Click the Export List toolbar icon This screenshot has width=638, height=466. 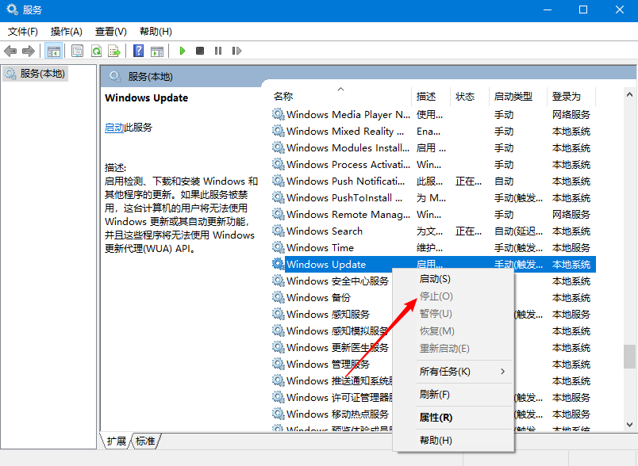tap(114, 51)
